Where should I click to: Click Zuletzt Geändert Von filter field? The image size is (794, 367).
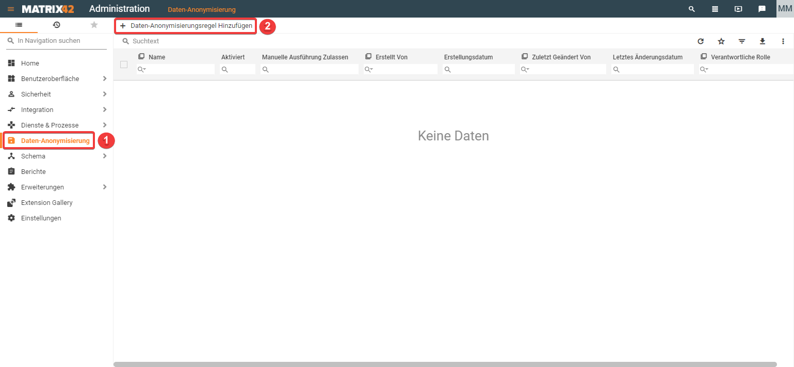click(563, 69)
